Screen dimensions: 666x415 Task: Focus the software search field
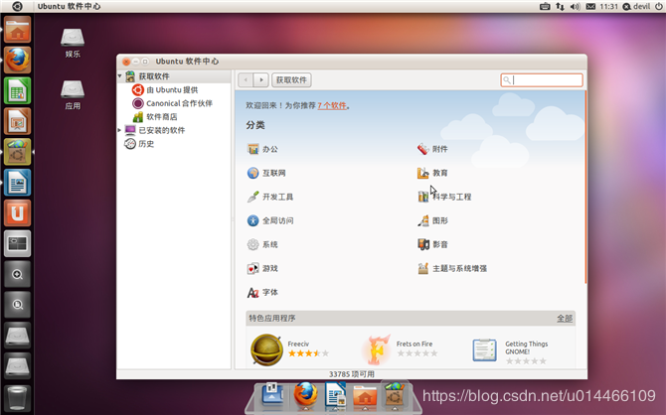(x=542, y=79)
